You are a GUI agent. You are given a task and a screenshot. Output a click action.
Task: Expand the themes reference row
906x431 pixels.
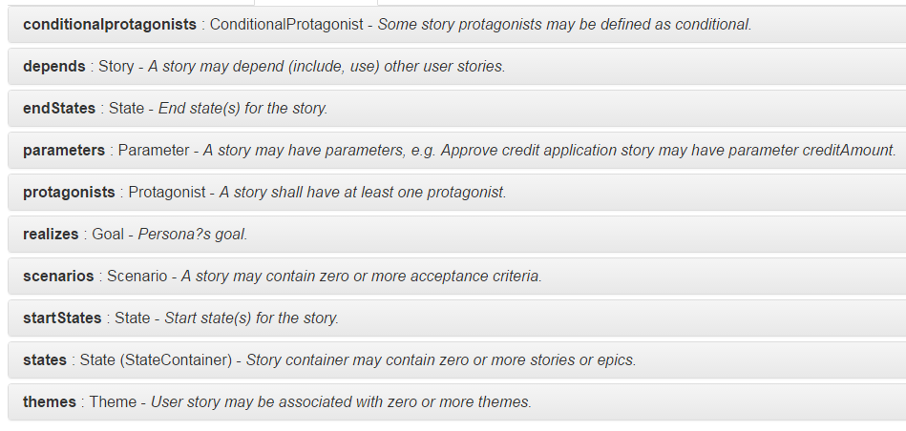tap(456, 401)
